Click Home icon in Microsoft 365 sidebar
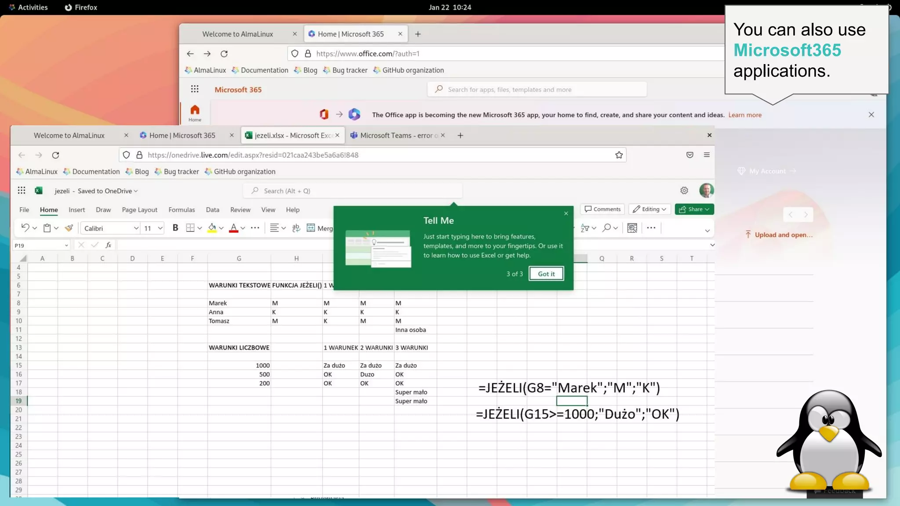This screenshot has width=900, height=506. [x=195, y=113]
